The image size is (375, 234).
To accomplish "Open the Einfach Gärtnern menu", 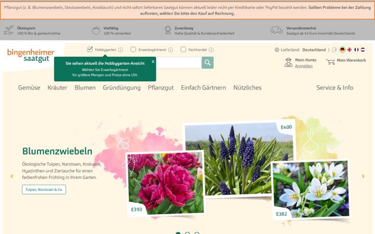I will pyautogui.click(x=204, y=88).
